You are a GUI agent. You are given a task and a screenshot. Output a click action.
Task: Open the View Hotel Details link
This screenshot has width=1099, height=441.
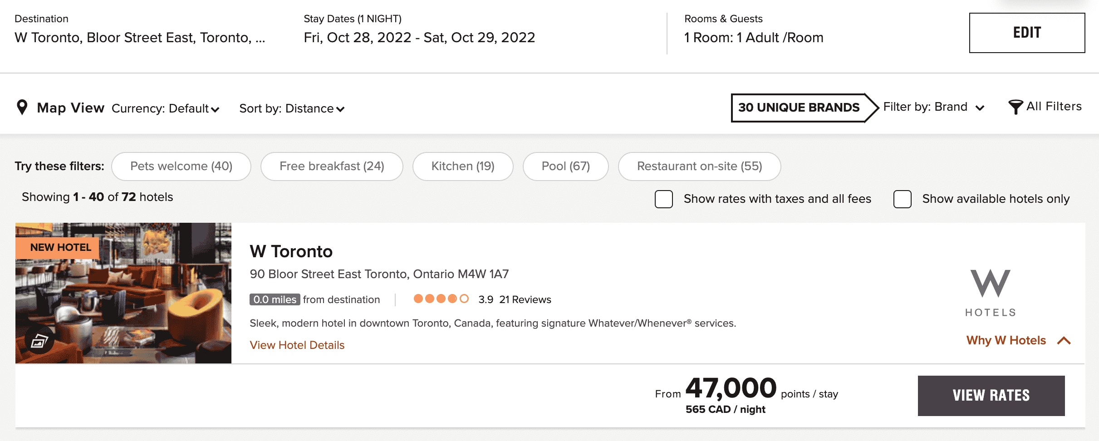click(297, 345)
